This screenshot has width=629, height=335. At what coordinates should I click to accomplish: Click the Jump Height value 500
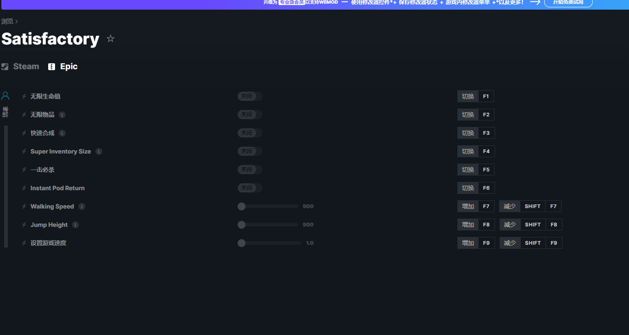pyautogui.click(x=308, y=225)
